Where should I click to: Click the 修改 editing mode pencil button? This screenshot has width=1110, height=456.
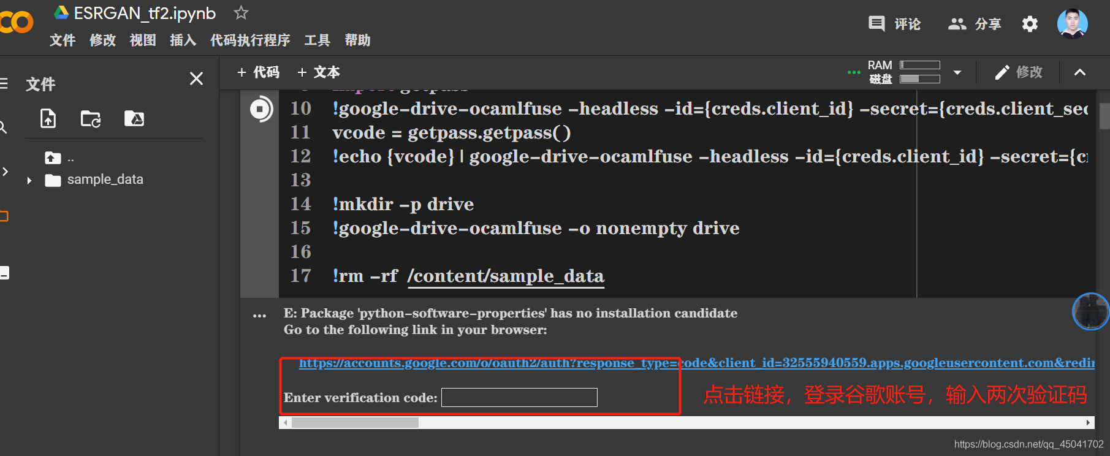point(1018,72)
